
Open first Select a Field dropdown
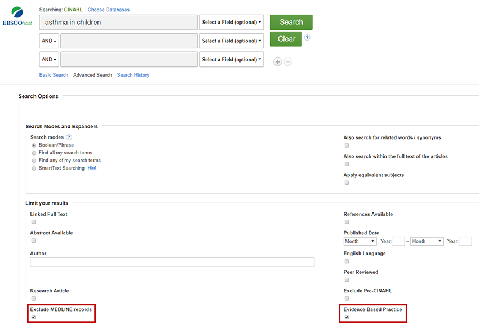tap(232, 23)
